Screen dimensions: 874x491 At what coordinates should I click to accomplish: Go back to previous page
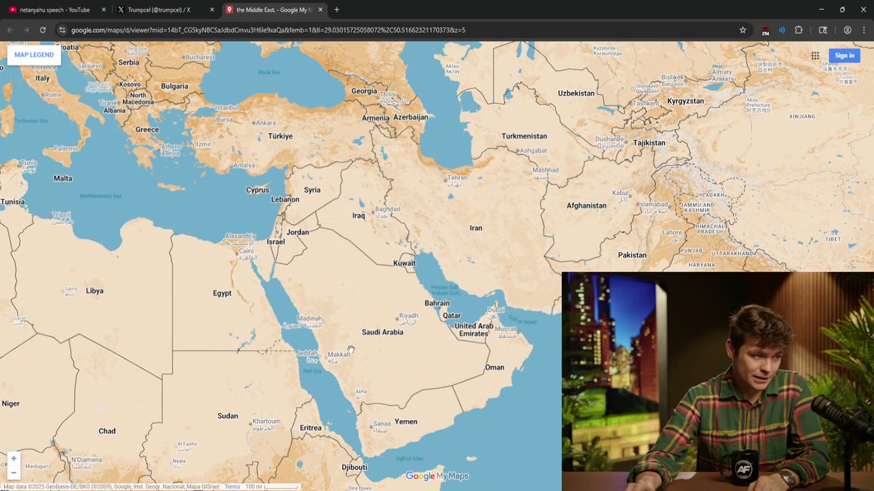(x=10, y=30)
